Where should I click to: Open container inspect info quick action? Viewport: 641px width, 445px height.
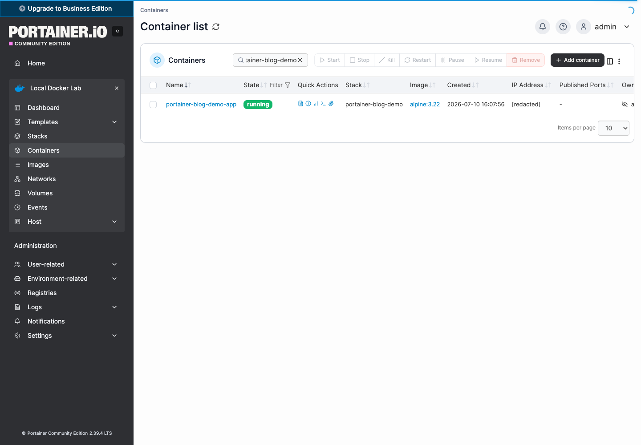point(308,104)
